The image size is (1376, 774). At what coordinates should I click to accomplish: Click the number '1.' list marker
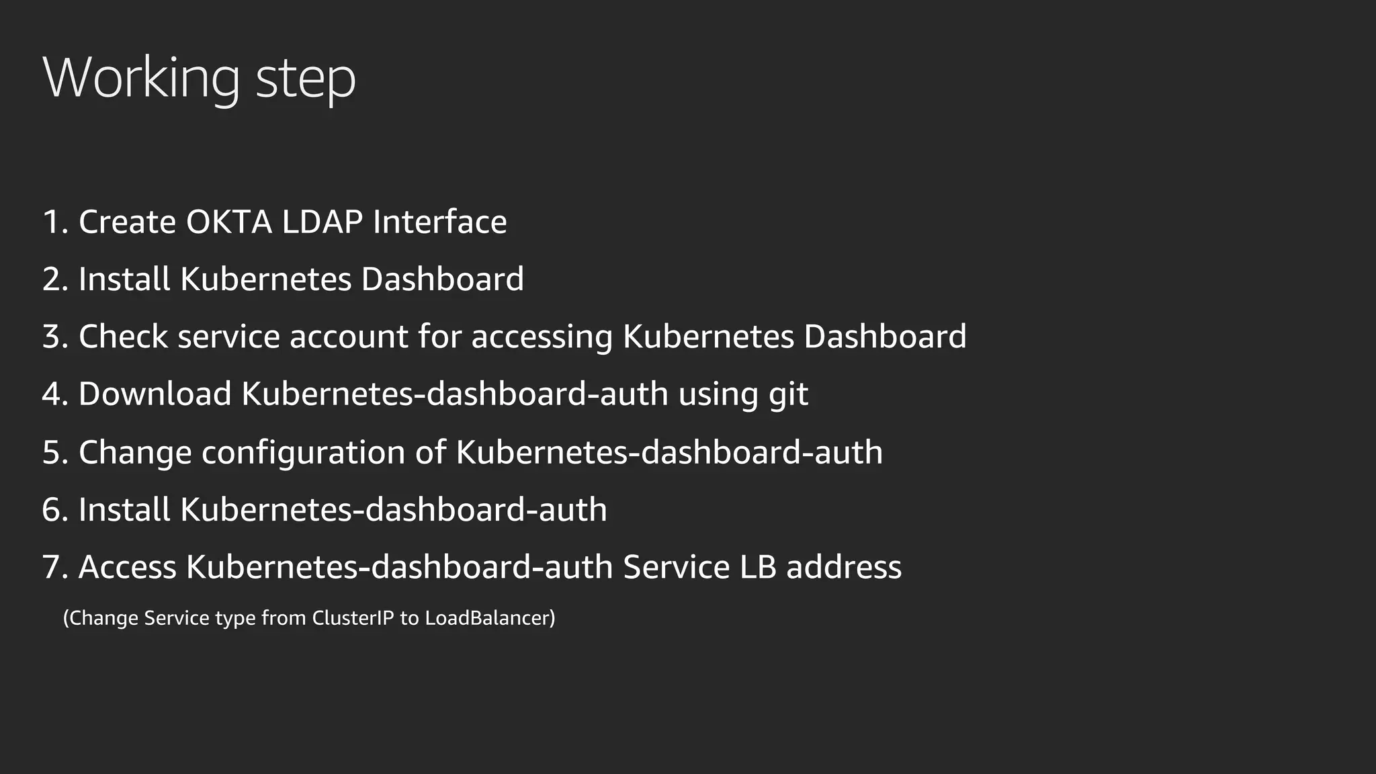55,222
